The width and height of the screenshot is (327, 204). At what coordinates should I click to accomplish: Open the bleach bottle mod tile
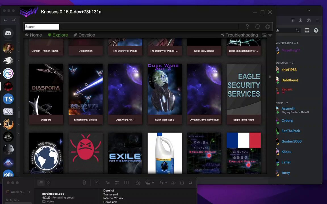(165, 153)
